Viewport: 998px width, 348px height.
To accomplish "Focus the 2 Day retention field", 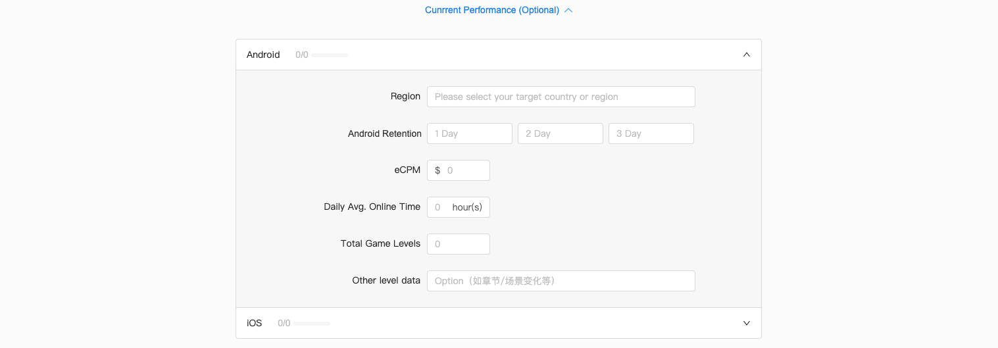I will pos(561,134).
